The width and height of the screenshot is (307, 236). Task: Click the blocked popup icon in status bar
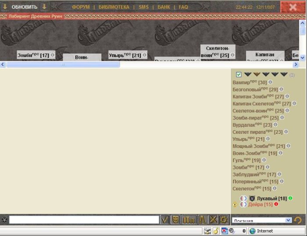pos(225,231)
